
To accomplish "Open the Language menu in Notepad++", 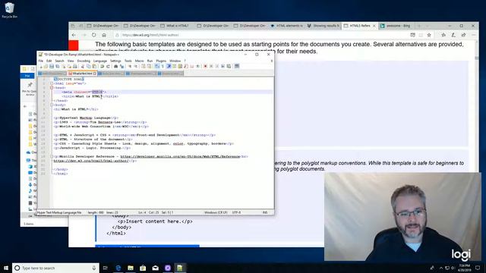I will tap(100, 61).
